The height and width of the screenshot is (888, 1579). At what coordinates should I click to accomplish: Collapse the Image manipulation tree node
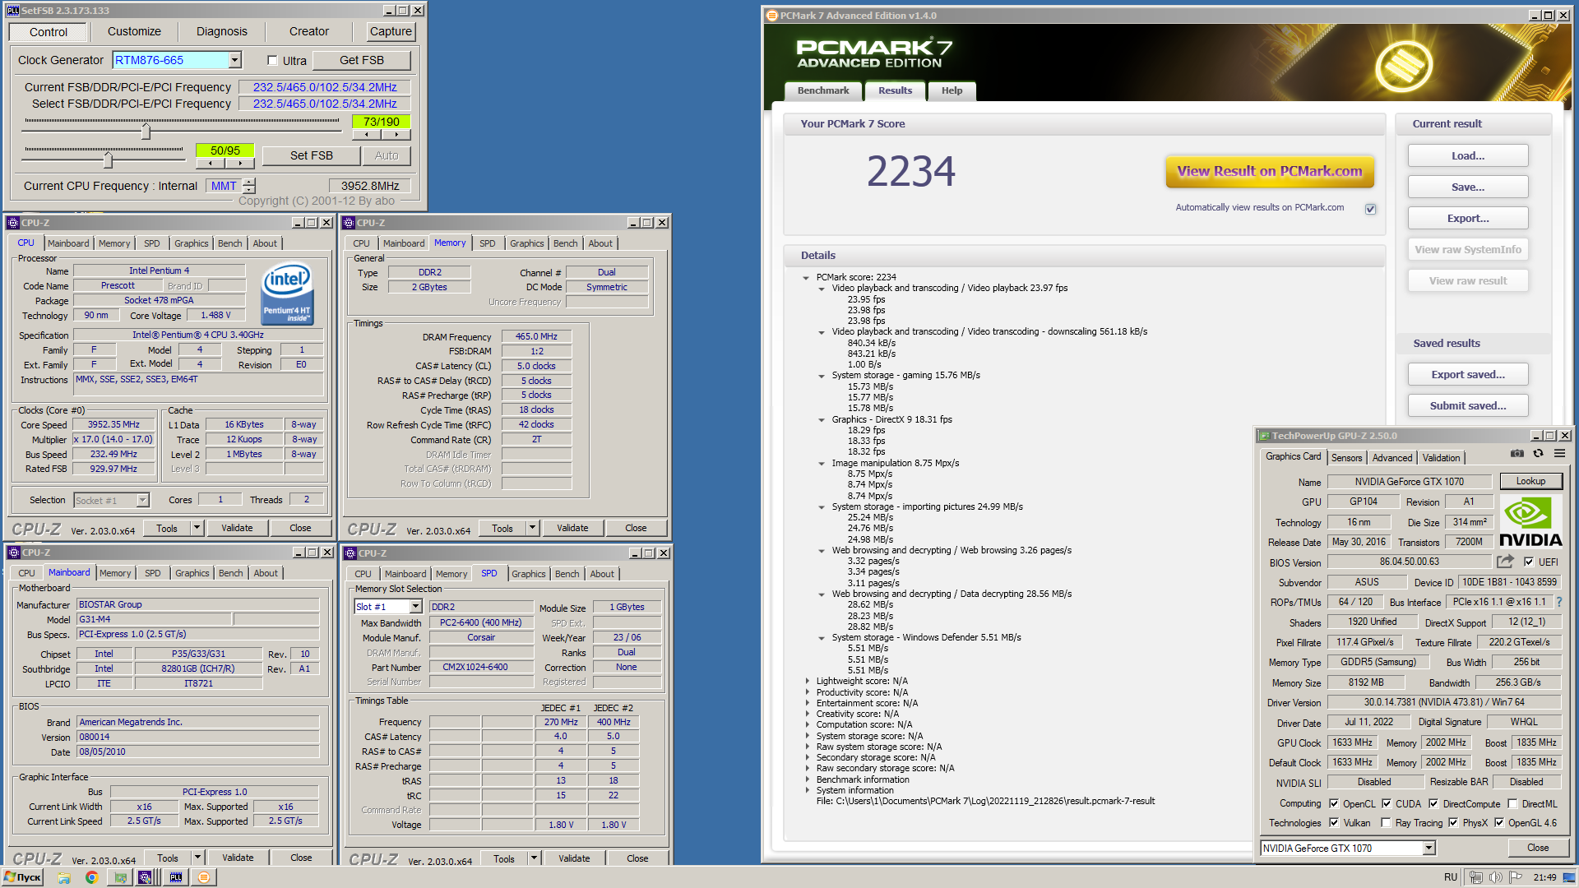coord(822,464)
